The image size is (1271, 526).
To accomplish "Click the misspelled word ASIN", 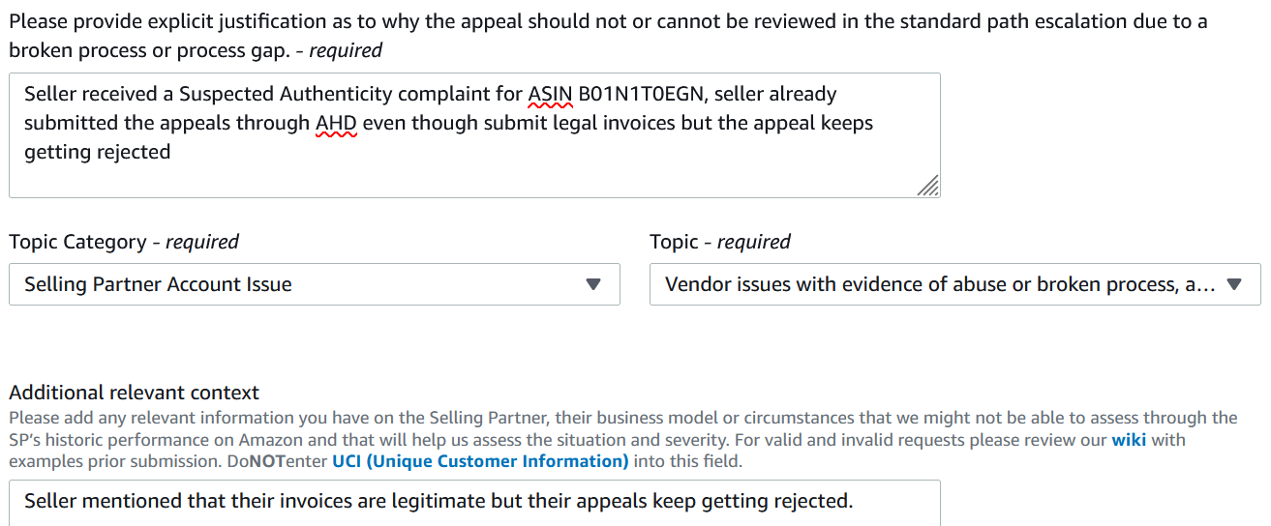I will (x=550, y=94).
